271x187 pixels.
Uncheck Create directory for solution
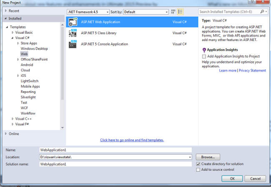(198, 164)
